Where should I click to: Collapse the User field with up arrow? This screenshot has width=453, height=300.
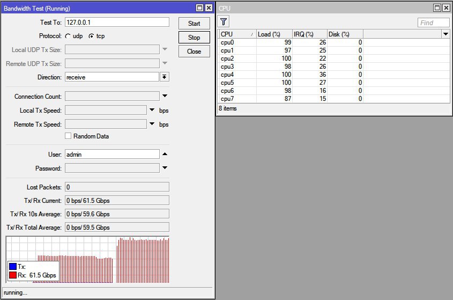pyautogui.click(x=165, y=154)
